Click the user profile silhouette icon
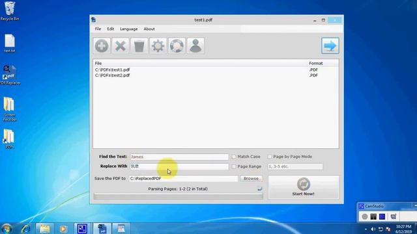Image resolution: width=417 pixels, height=234 pixels. click(x=195, y=46)
